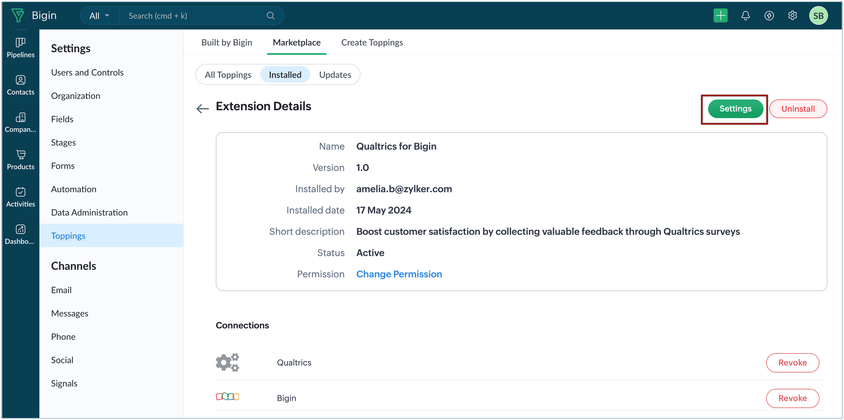
Task: Click the green Settings button
Action: tap(735, 108)
